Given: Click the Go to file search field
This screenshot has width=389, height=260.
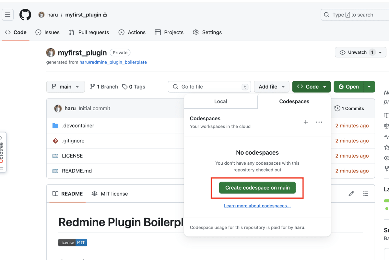Looking at the screenshot, I should tap(209, 87).
